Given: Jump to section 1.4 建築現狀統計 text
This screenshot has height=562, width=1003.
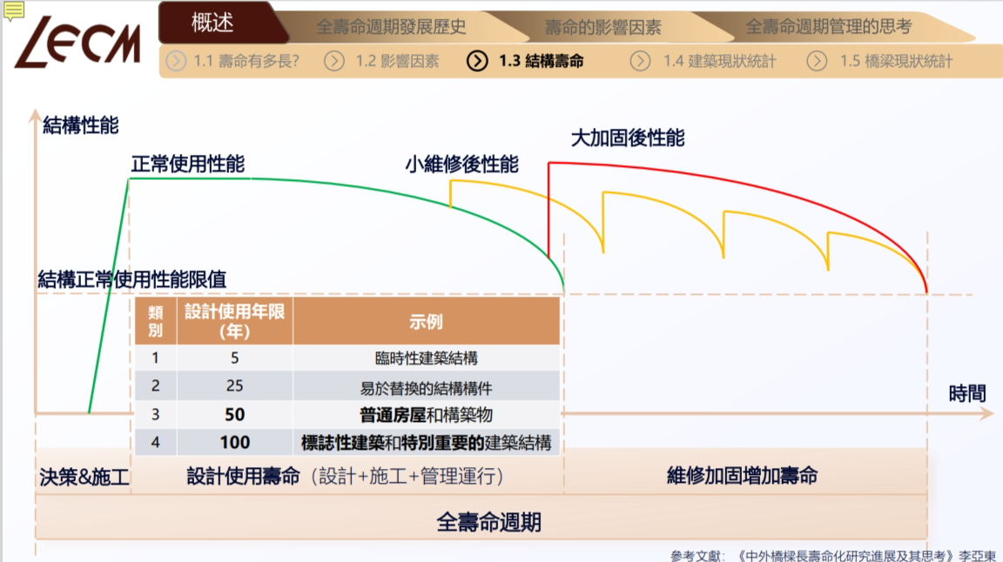Looking at the screenshot, I should pos(719,61).
